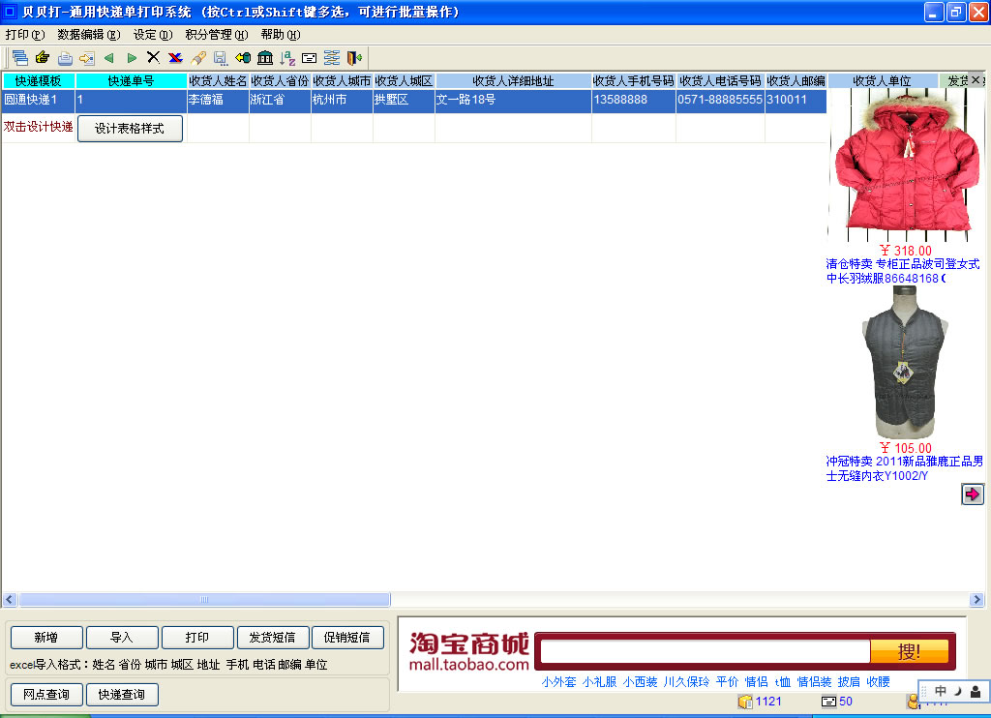Open the 积分管理 menu

216,35
